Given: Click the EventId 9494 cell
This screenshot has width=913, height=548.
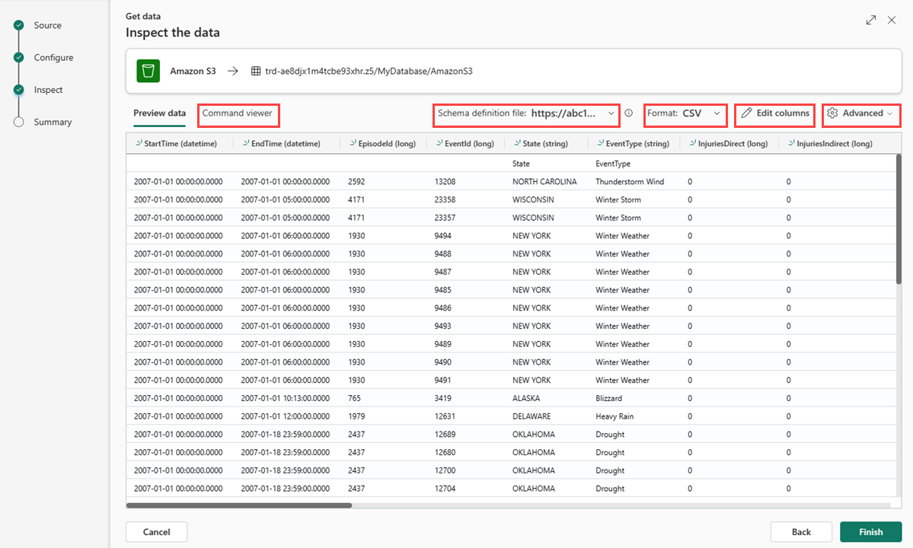Looking at the screenshot, I should coord(442,236).
